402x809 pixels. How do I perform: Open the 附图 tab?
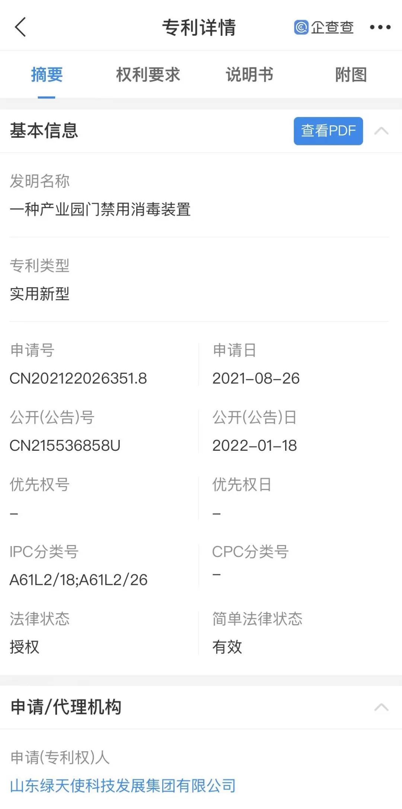click(x=351, y=75)
